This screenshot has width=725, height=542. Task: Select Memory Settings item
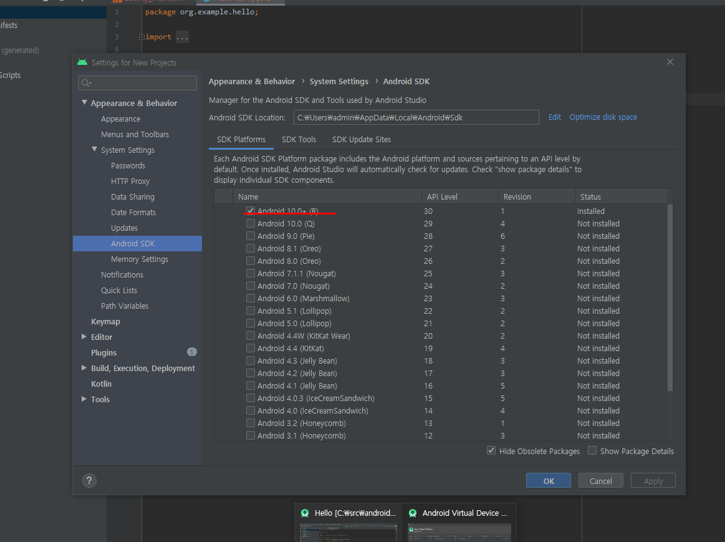pyautogui.click(x=140, y=259)
